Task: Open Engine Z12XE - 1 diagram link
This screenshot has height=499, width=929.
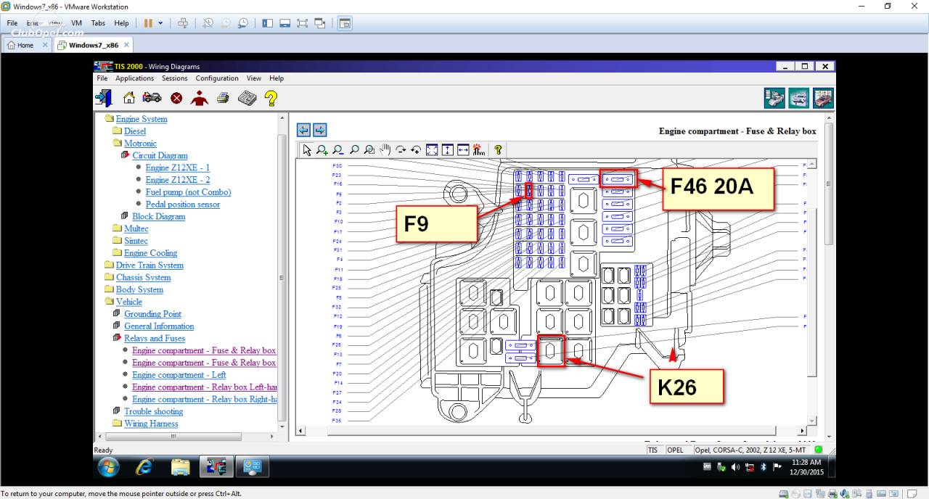Action: [178, 168]
